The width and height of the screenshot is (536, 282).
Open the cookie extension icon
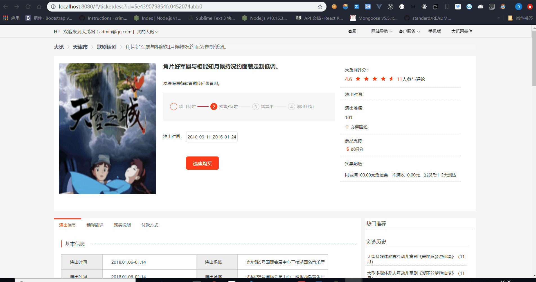click(334, 6)
